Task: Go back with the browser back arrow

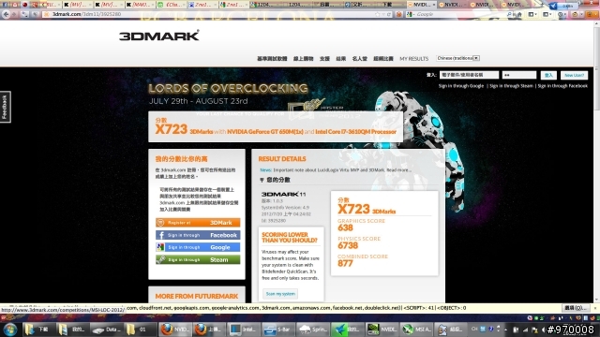Action: pos(6,14)
